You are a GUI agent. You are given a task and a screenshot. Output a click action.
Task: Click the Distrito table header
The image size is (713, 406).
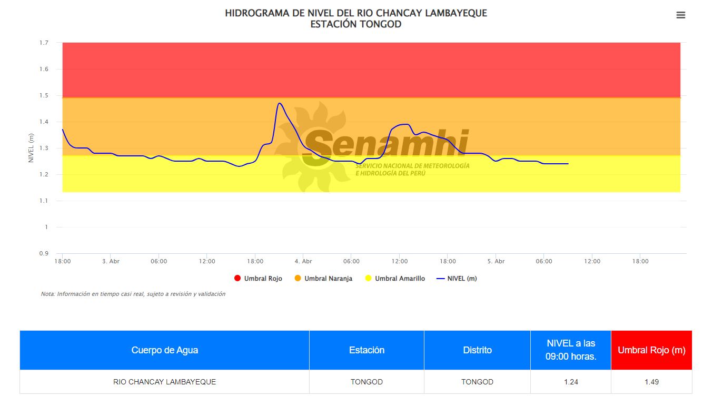click(x=477, y=350)
